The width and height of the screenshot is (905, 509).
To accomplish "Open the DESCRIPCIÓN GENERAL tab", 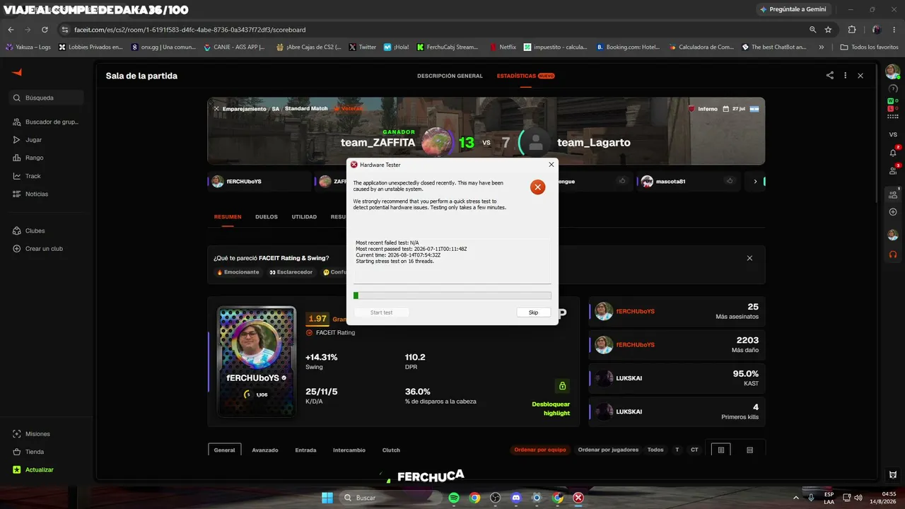I will [450, 76].
